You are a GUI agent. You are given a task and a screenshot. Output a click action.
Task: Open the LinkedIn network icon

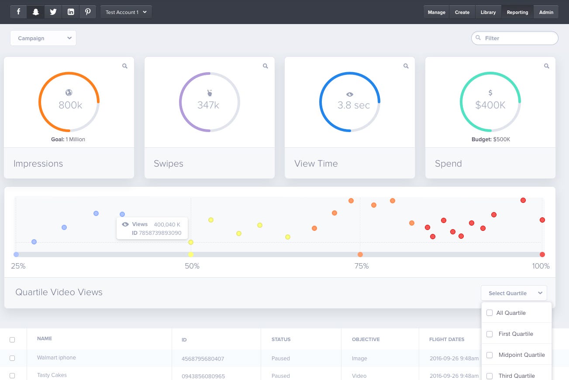[71, 12]
